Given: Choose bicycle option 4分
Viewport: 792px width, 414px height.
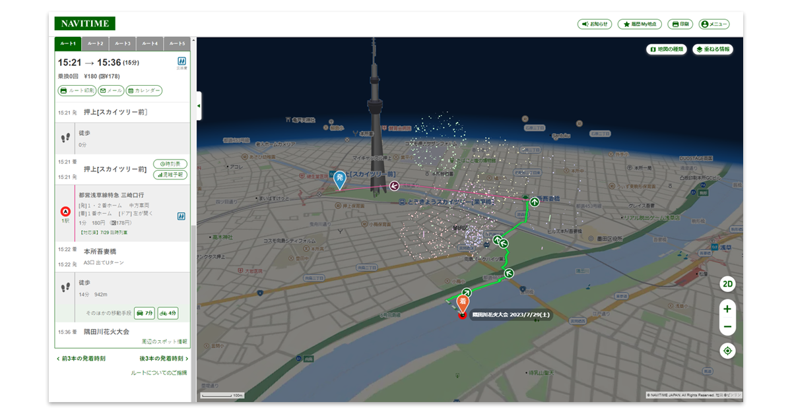Looking at the screenshot, I should (x=168, y=312).
